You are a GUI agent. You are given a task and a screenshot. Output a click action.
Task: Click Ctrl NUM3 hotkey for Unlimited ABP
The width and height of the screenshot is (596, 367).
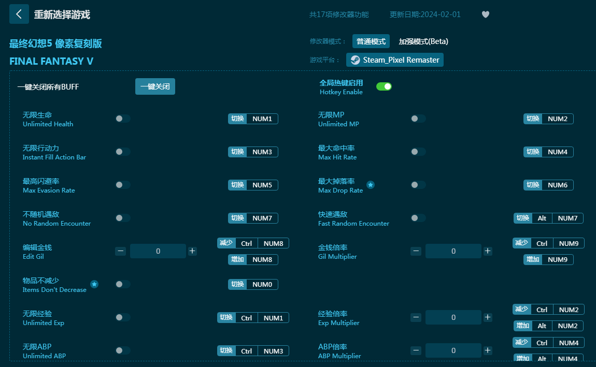[x=253, y=351]
